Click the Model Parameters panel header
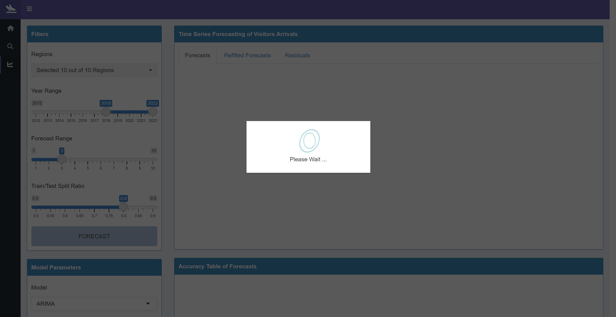The width and height of the screenshot is (616, 317). tap(94, 267)
